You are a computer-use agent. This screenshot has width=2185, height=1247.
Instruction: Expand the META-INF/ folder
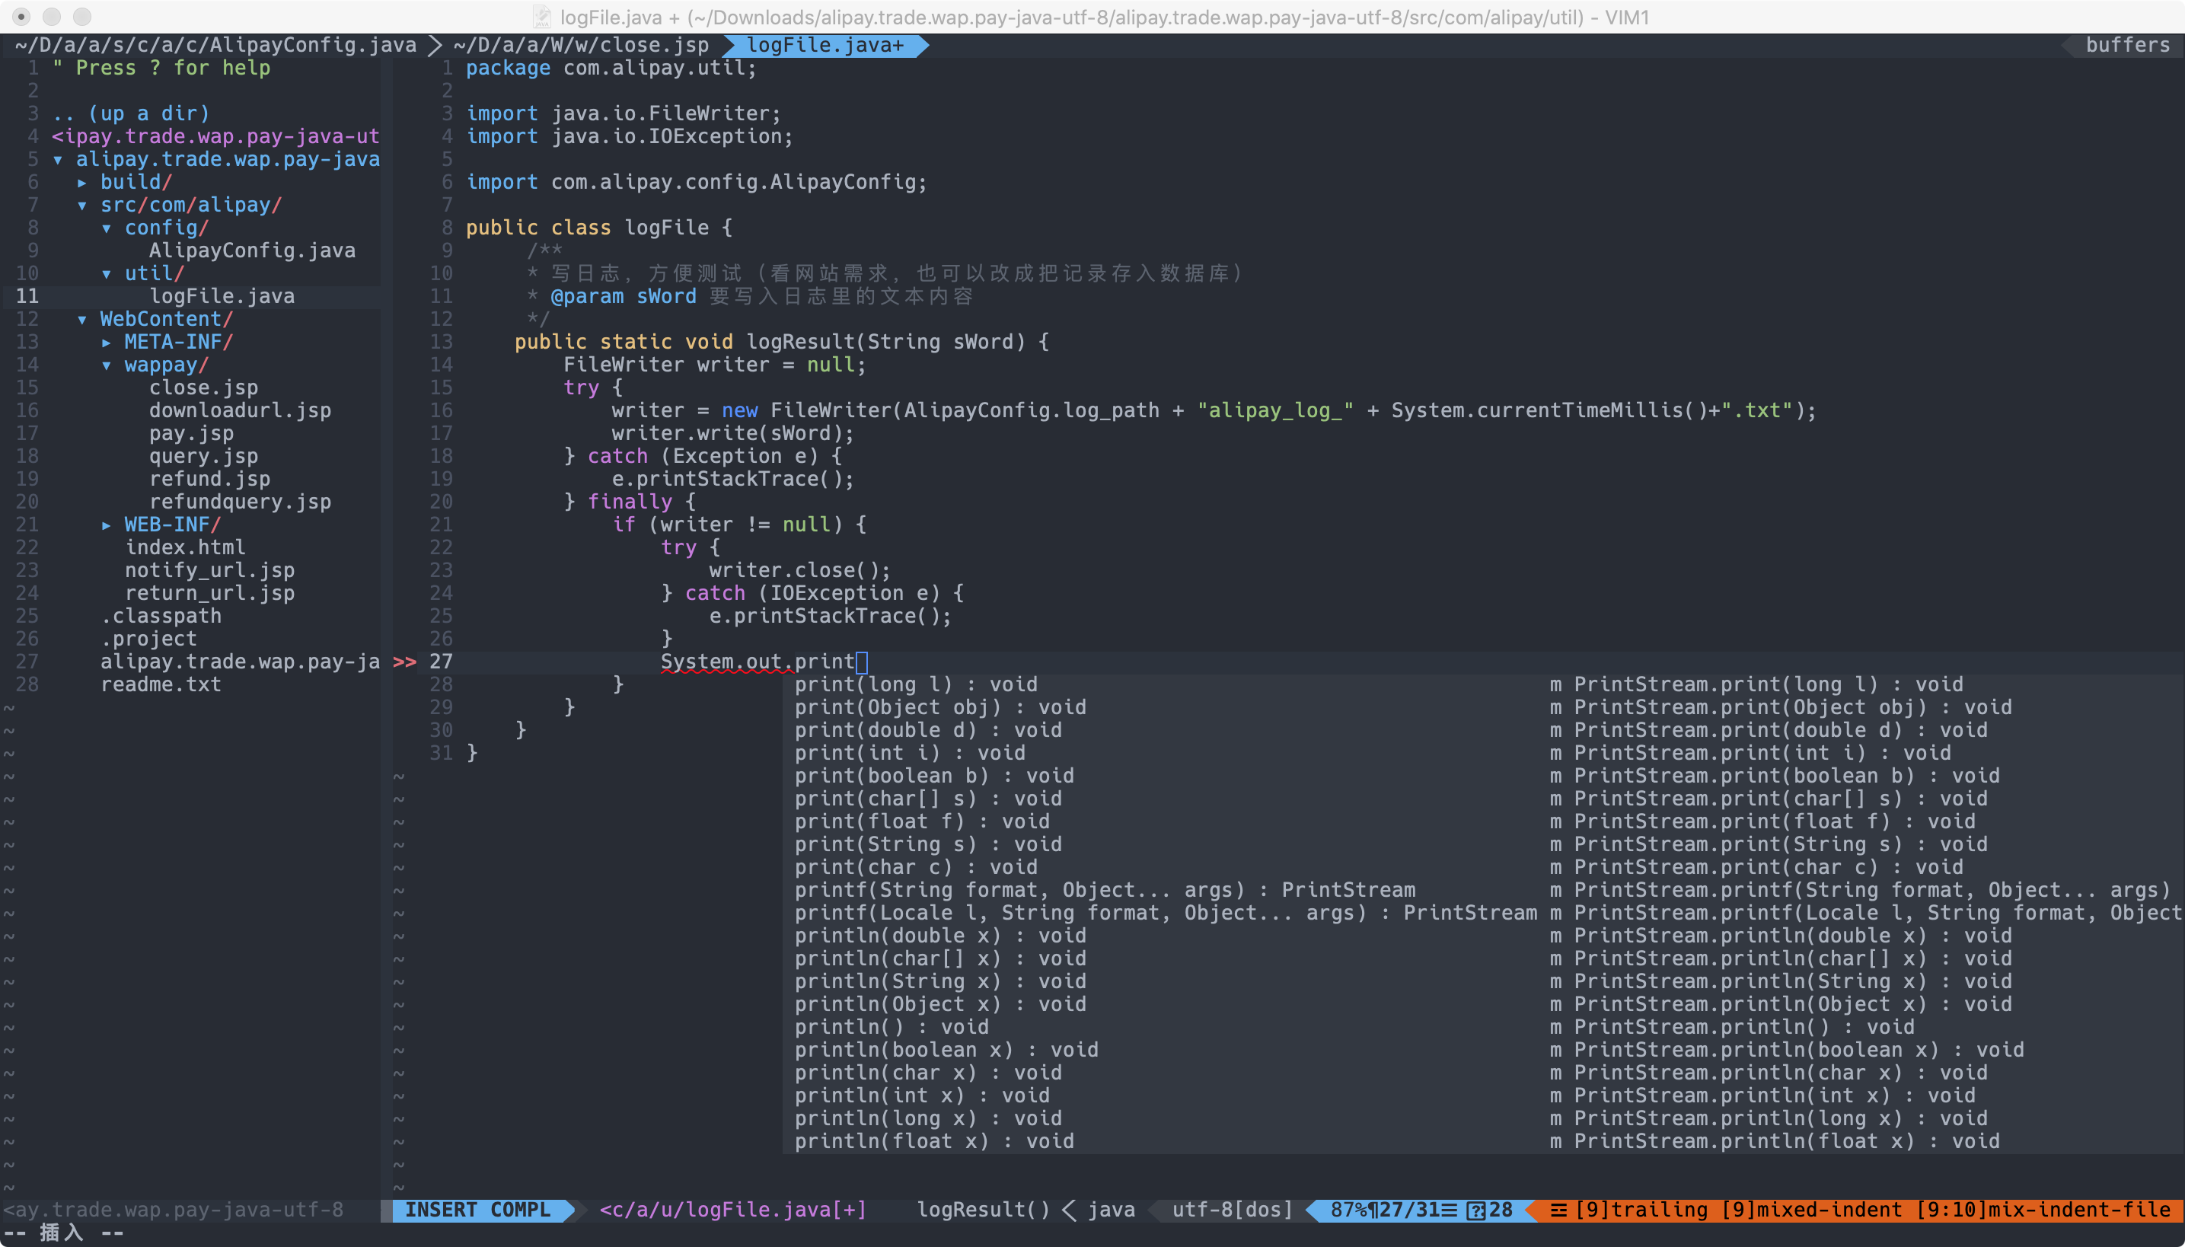107,343
